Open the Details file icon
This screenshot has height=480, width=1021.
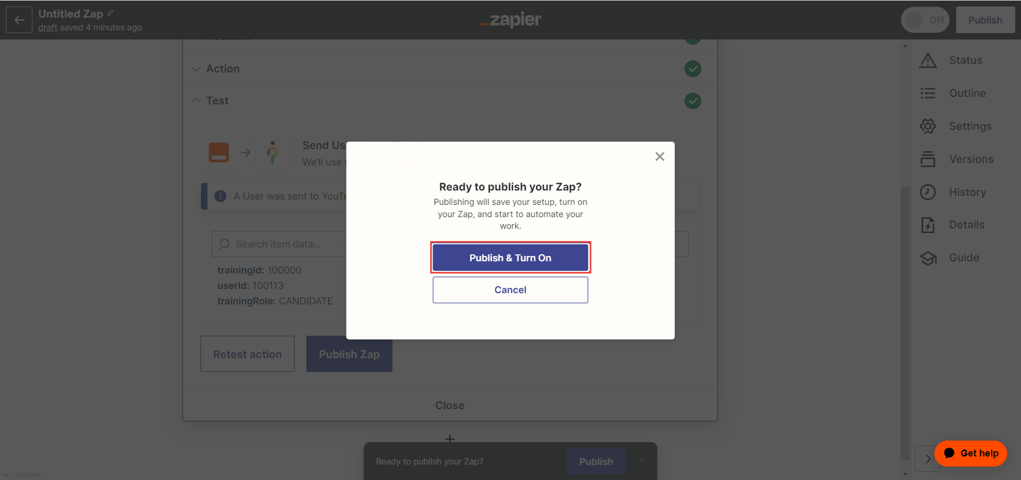928,225
